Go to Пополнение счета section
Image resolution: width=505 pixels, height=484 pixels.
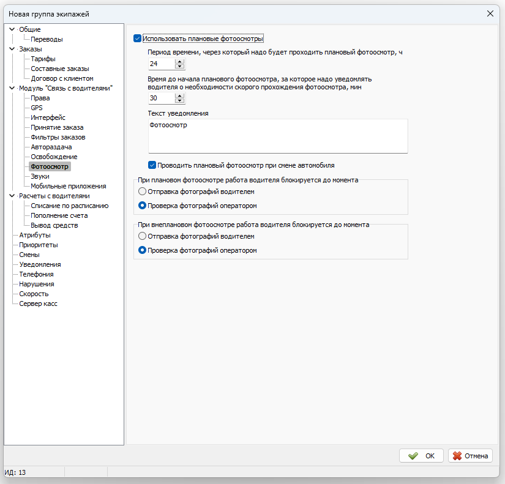(x=59, y=215)
